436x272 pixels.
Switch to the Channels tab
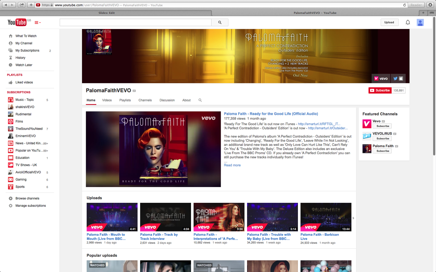(x=145, y=100)
